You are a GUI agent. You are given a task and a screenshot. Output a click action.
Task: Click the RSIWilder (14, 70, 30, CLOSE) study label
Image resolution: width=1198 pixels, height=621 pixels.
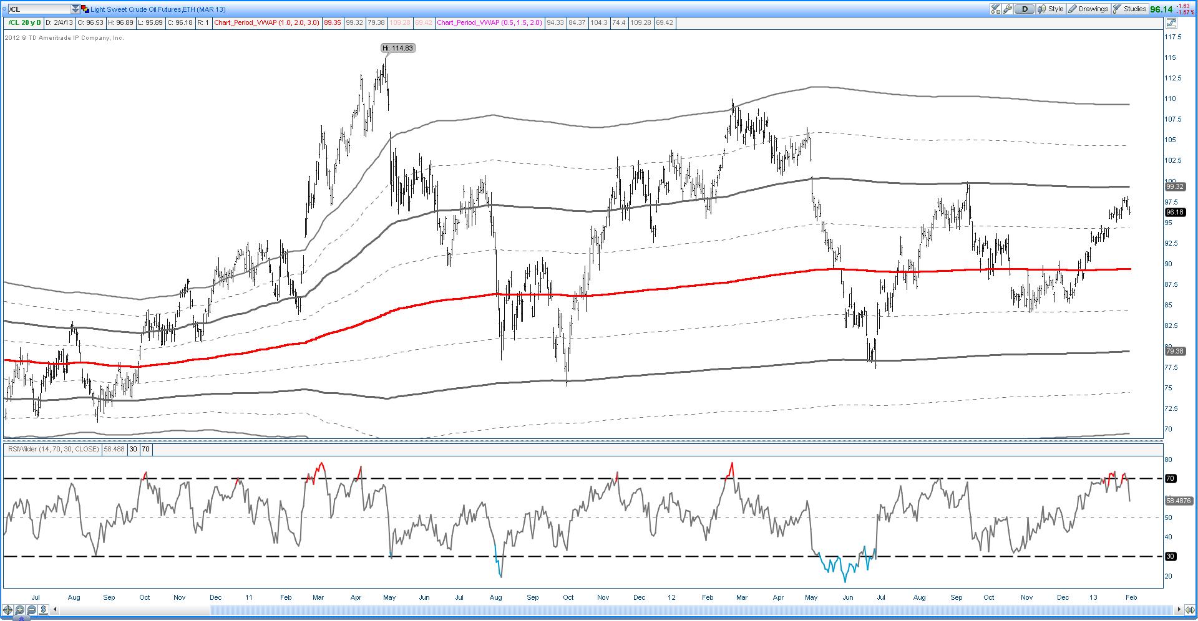pyautogui.click(x=52, y=449)
